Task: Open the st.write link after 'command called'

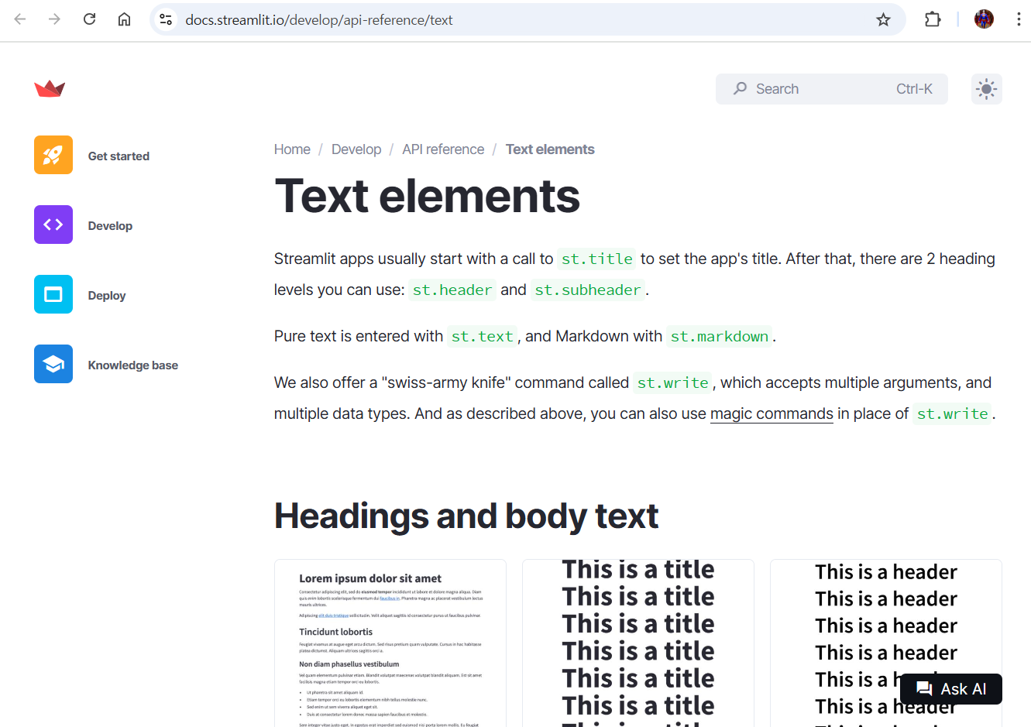Action: [x=672, y=382]
